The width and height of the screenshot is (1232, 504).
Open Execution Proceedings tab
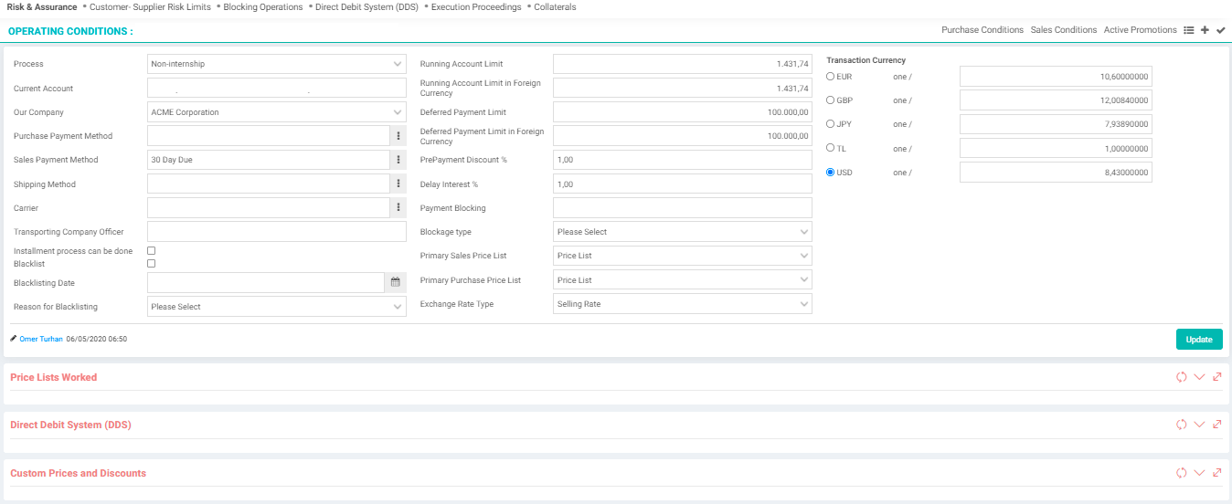click(476, 6)
